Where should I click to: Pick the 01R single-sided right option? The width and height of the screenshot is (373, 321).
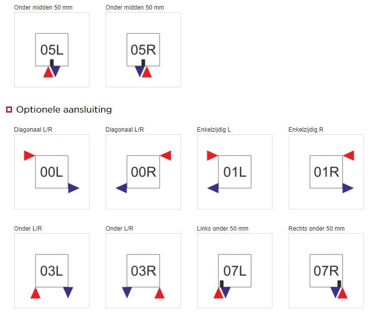(326, 172)
